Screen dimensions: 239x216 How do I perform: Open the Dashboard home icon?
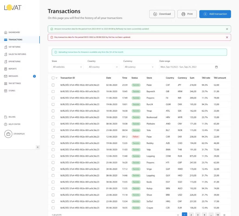(6, 32)
